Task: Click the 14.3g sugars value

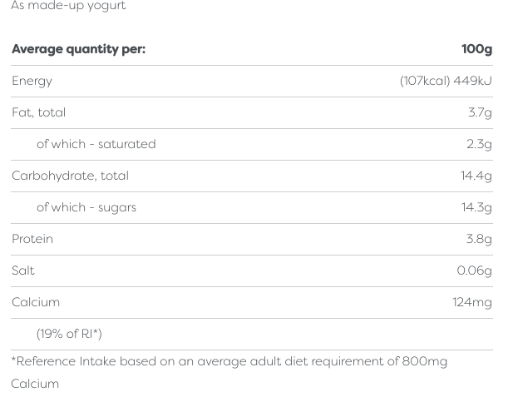Action: click(476, 207)
